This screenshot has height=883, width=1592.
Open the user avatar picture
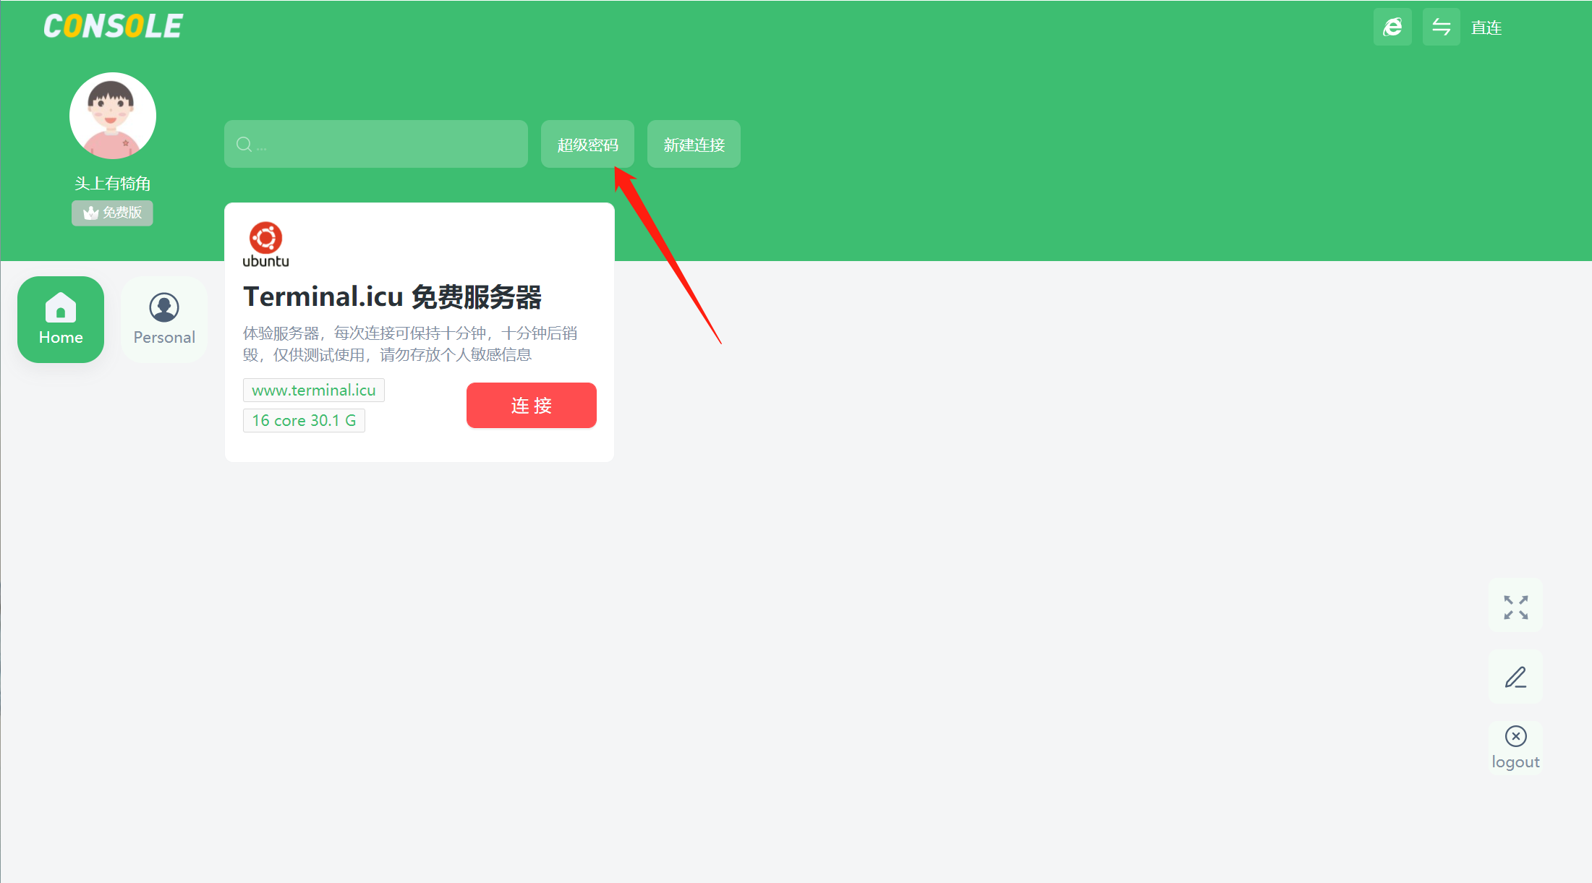pyautogui.click(x=113, y=116)
